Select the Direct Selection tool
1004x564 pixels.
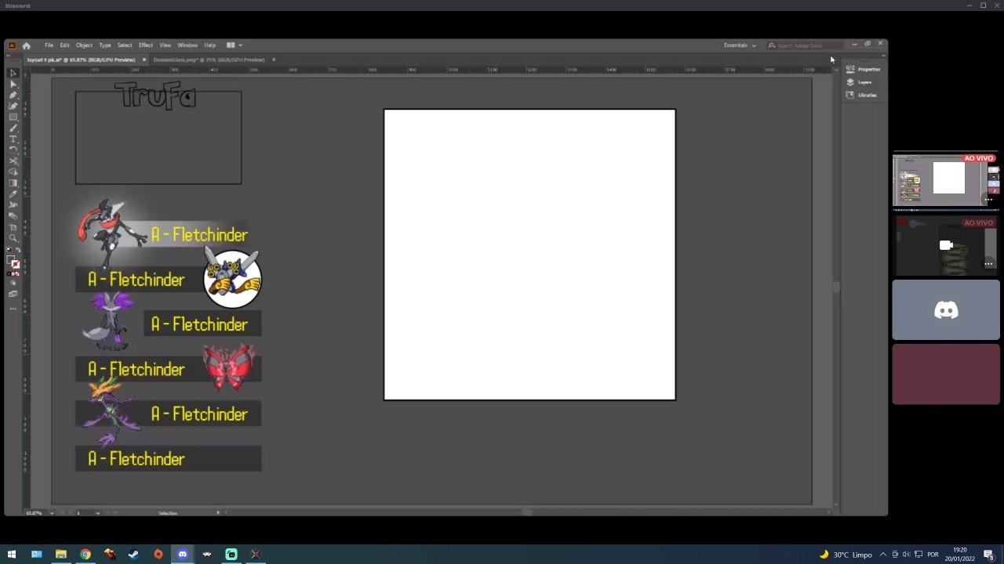(13, 84)
